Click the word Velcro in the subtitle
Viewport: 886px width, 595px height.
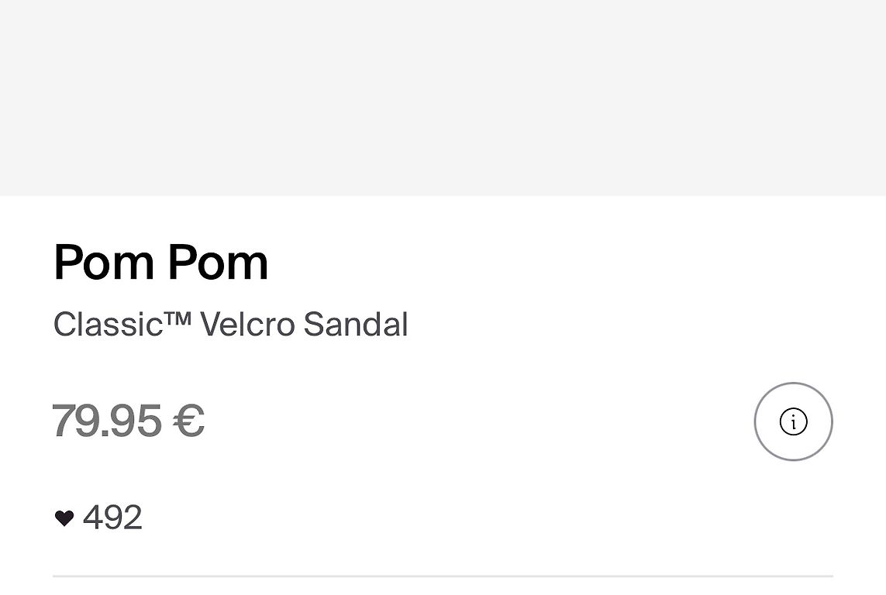tap(247, 324)
